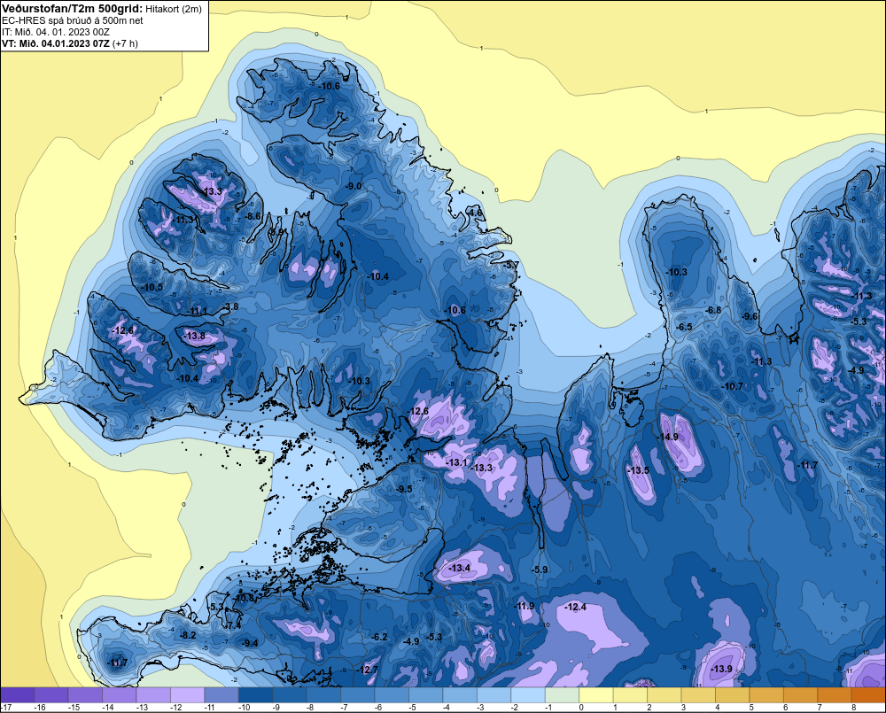Click the orange legend swatch after 8
This screenshot has width=886, height=713.
(x=868, y=694)
